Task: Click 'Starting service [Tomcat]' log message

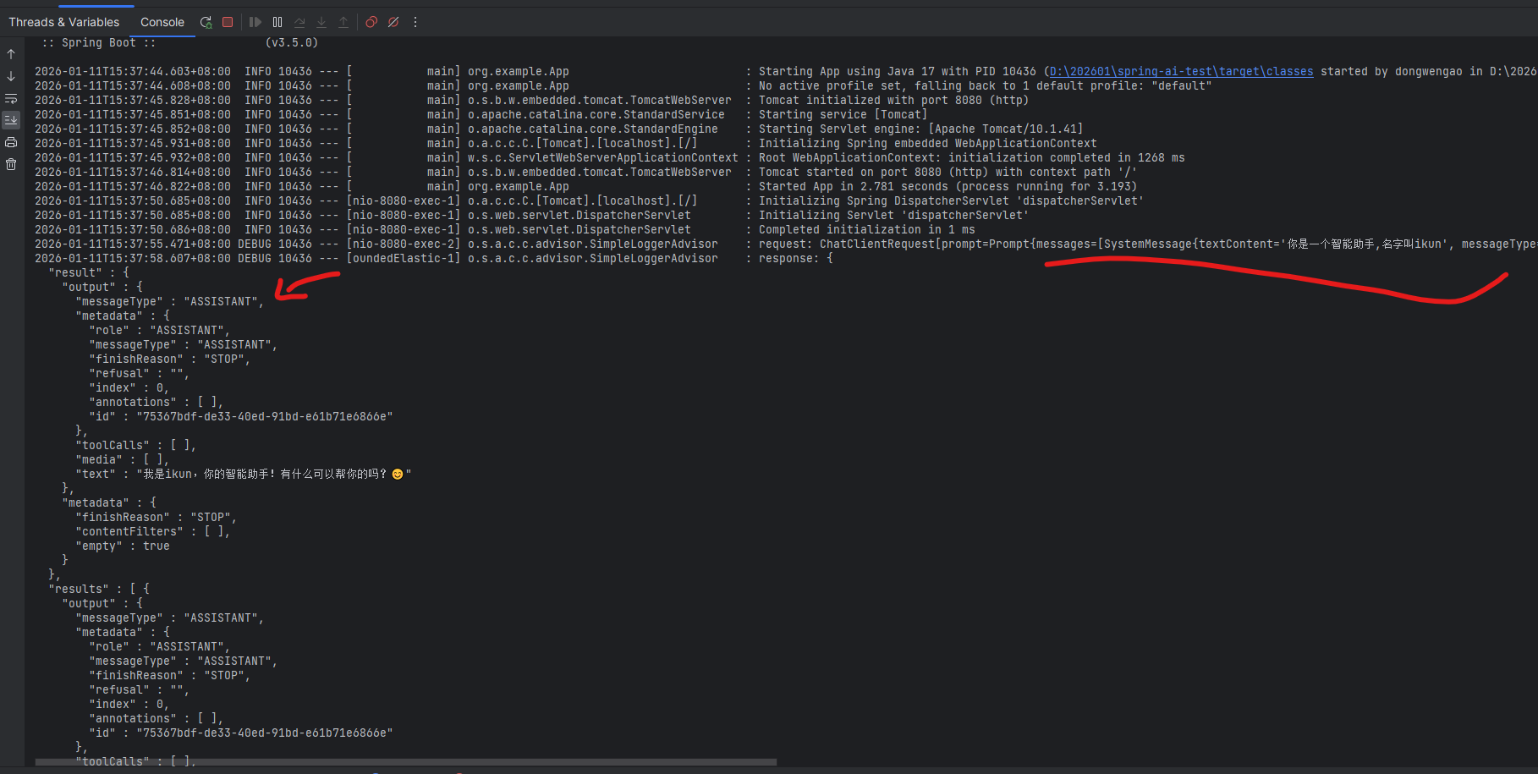Action: click(x=843, y=115)
